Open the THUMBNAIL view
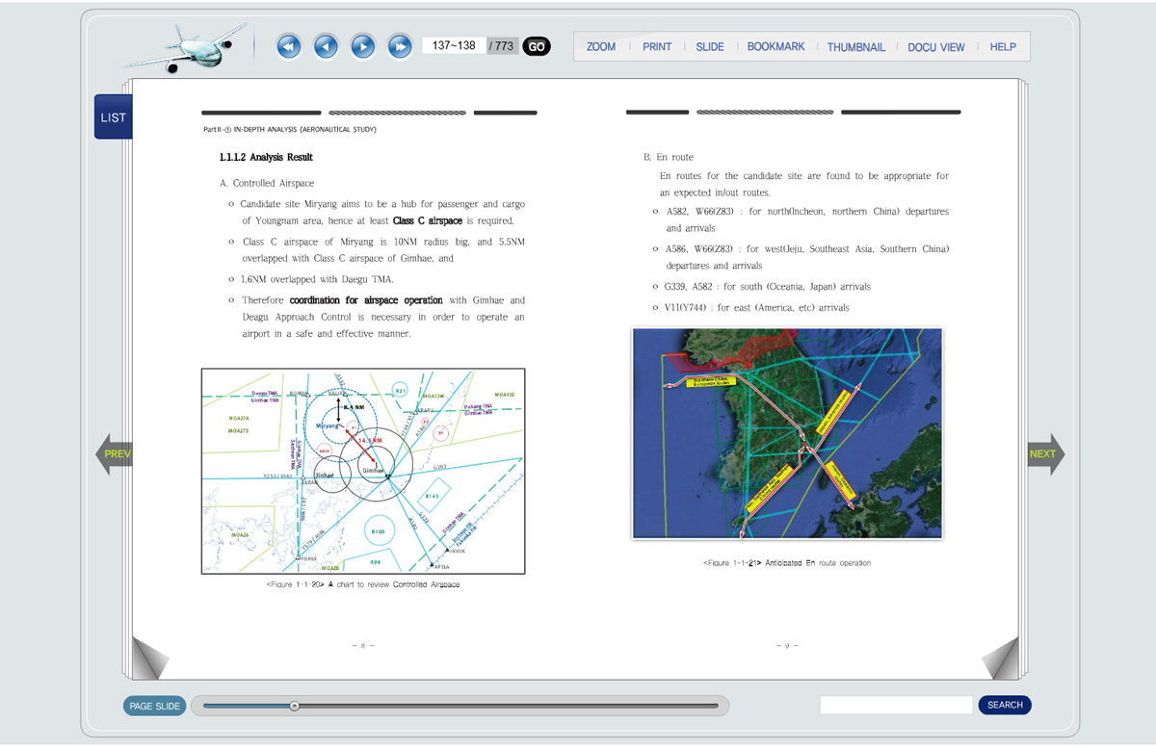This screenshot has width=1156, height=747. click(x=855, y=46)
